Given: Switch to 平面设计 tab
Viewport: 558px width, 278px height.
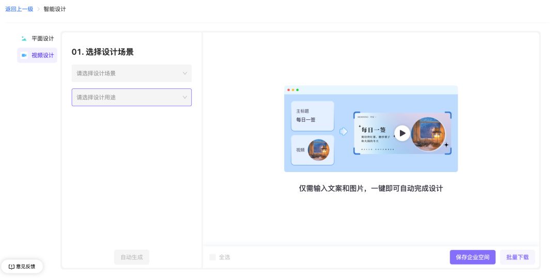Looking at the screenshot, I should coord(37,38).
